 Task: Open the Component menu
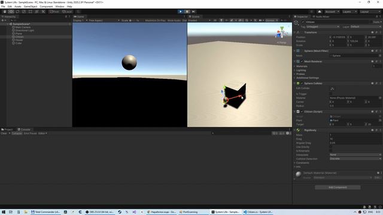coord(46,7)
